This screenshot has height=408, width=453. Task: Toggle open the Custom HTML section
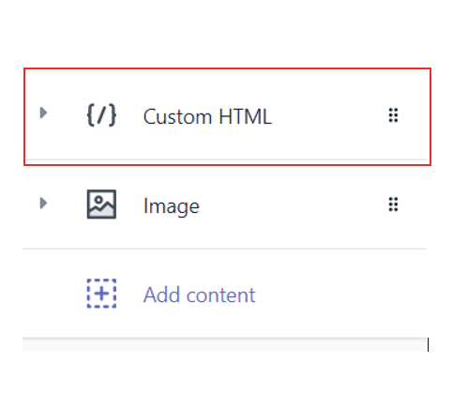tap(43, 113)
